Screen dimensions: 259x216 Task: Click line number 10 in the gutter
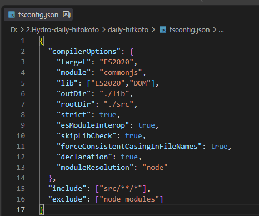pos(21,136)
